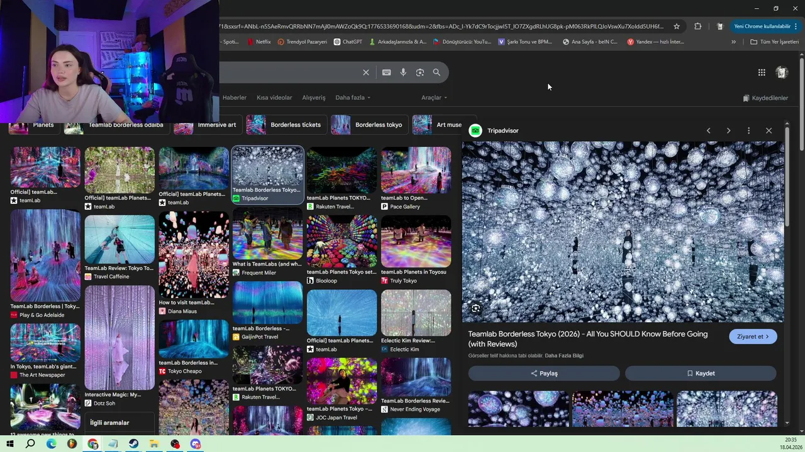The image size is (805, 452).
Task: Click the Kaydet save button
Action: pyautogui.click(x=701, y=374)
